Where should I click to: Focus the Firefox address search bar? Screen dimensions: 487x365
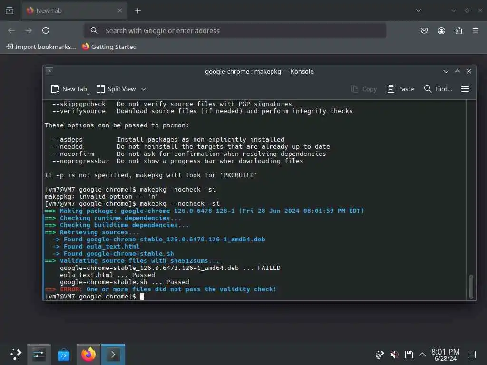coord(235,31)
